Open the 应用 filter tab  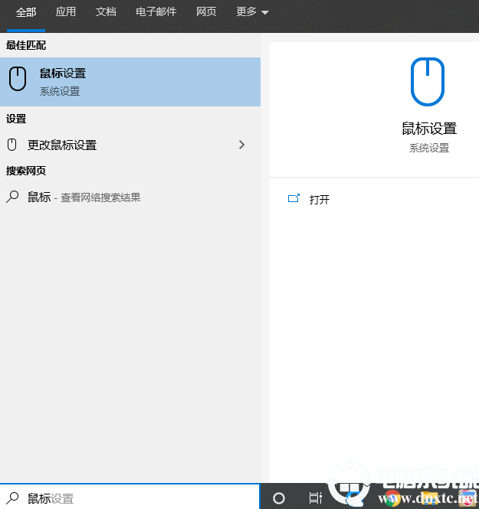point(66,12)
